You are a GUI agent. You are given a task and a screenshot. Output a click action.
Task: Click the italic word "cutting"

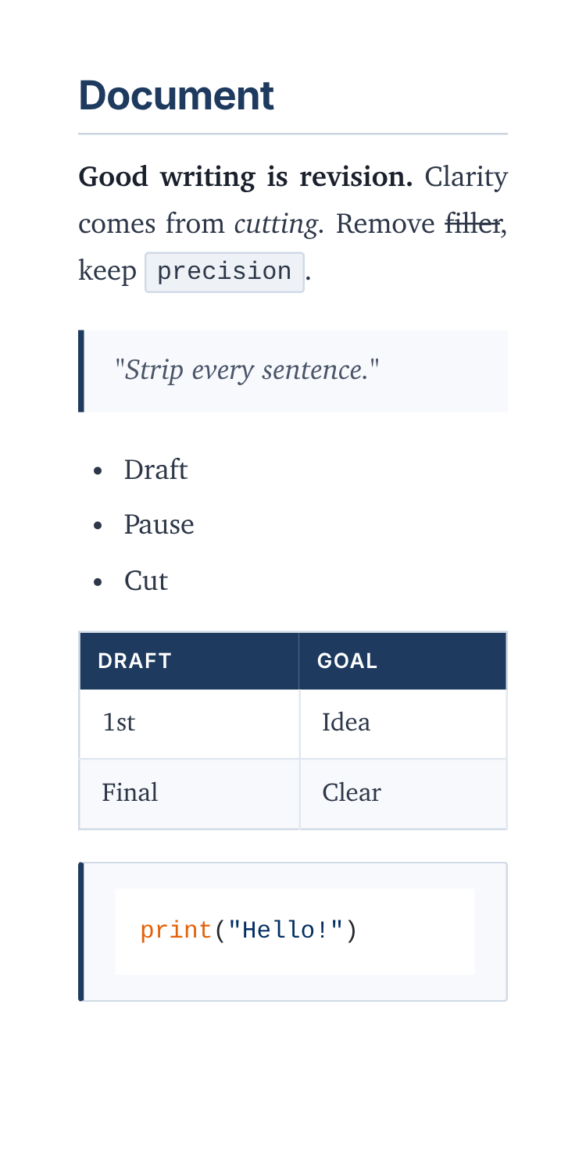[x=276, y=224]
